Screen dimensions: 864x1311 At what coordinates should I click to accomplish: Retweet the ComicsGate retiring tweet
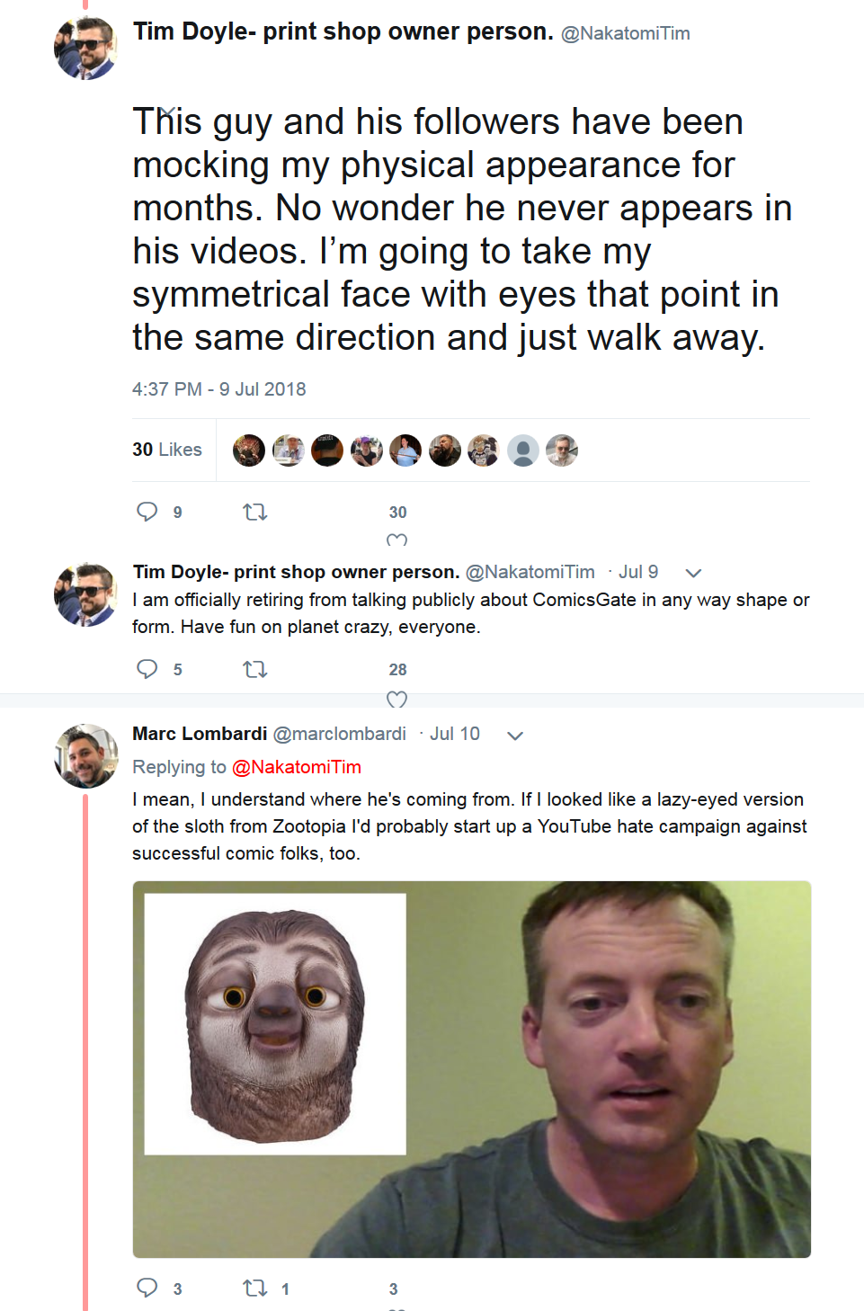coord(255,669)
